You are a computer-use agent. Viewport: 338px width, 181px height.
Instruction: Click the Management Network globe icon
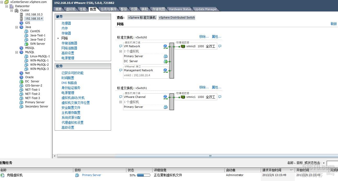[x=165, y=70]
